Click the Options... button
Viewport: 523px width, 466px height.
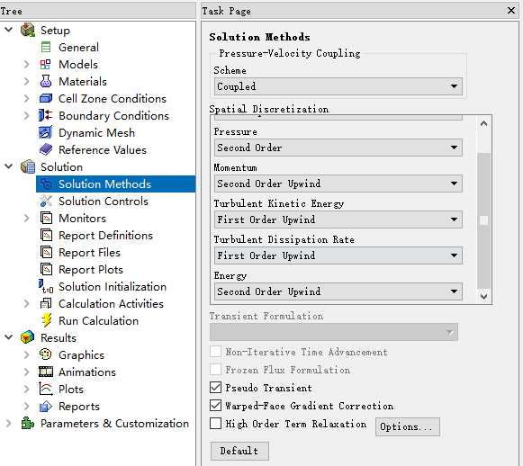tap(407, 426)
